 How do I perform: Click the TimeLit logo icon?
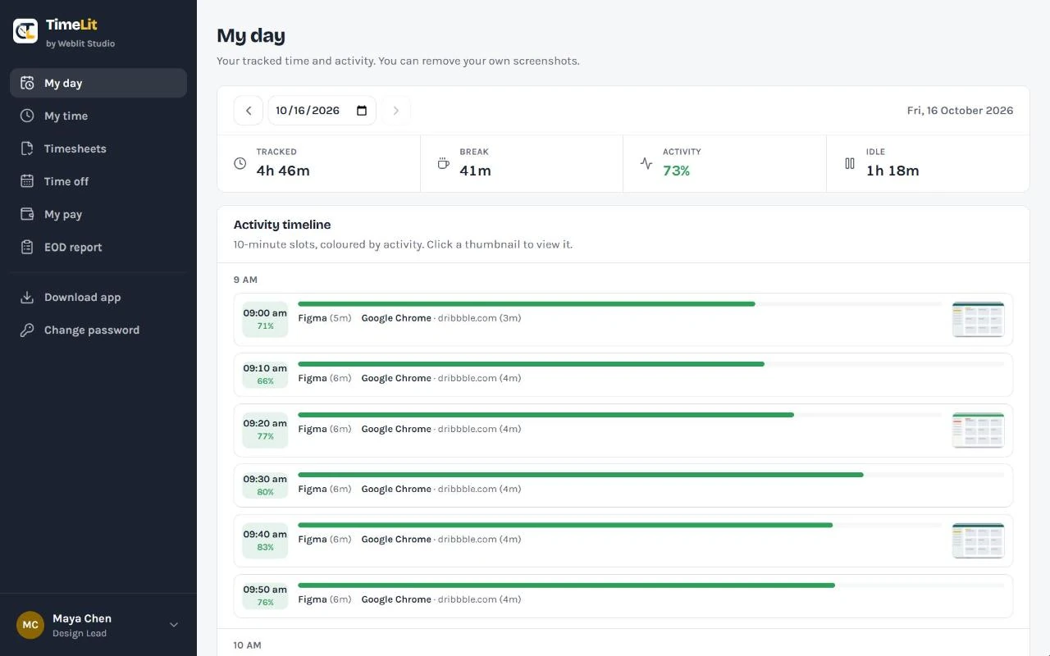click(25, 31)
